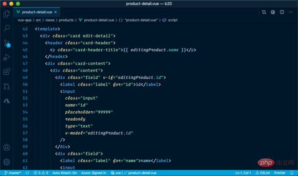298x176 pixels.
Task: Open the Run and Debug view
Action: pos(7,57)
